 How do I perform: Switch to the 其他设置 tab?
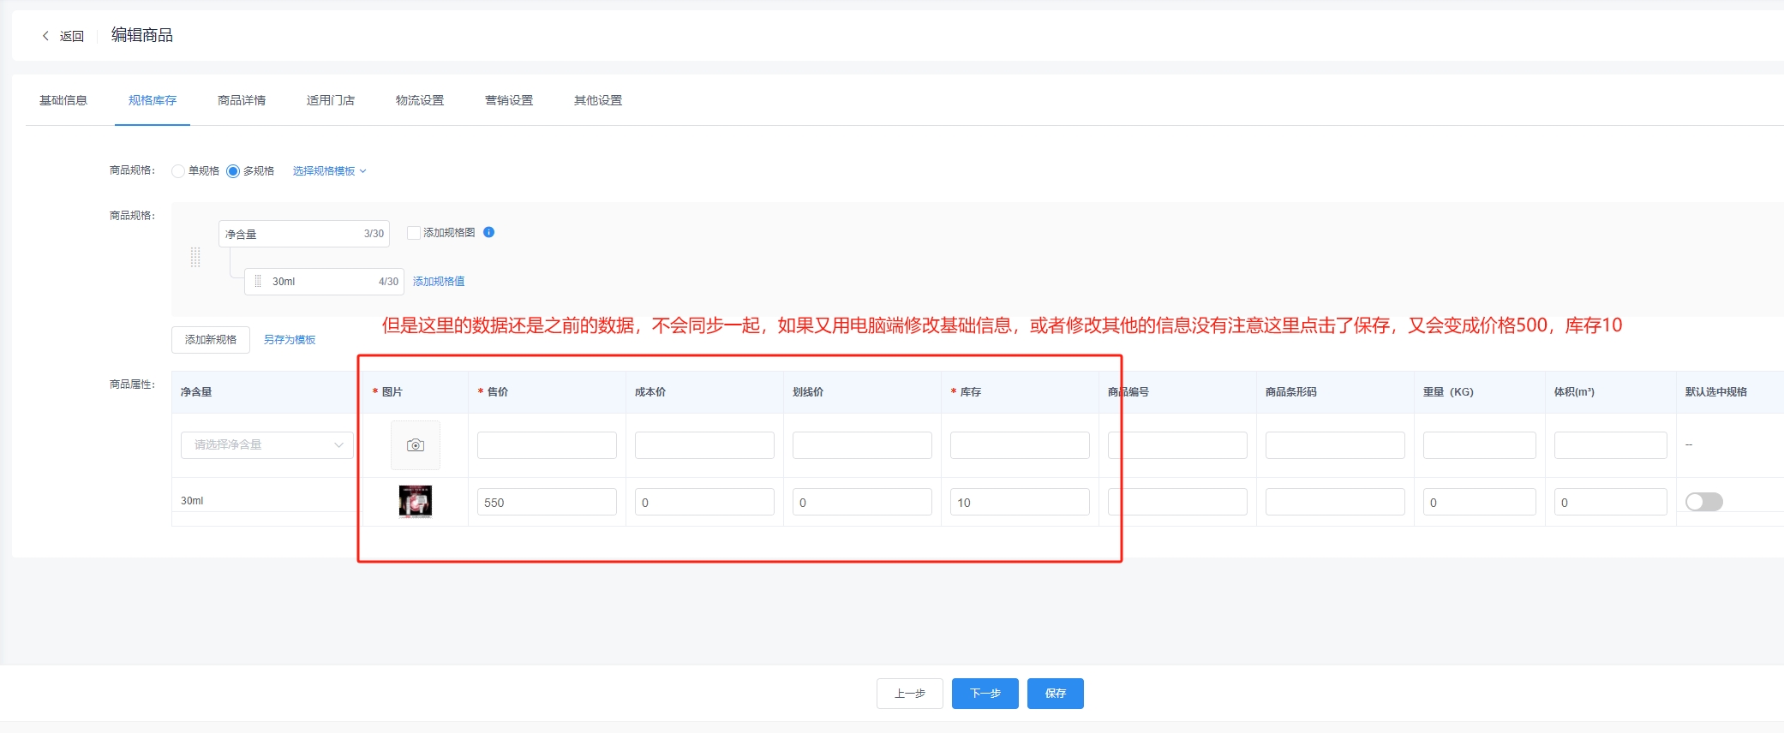(x=598, y=100)
